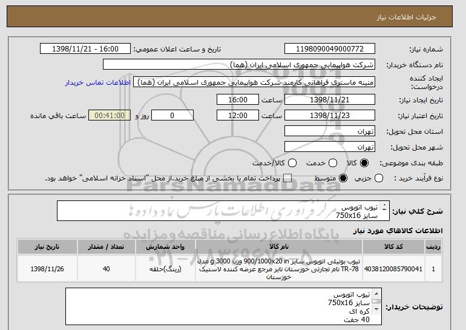Click the تیوب بوتیلی اتوبوس product name cell
This screenshot has width=466, height=330.
[x=279, y=269]
